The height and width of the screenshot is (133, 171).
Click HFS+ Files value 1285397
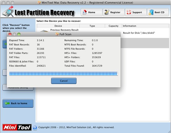(x=97, y=53)
